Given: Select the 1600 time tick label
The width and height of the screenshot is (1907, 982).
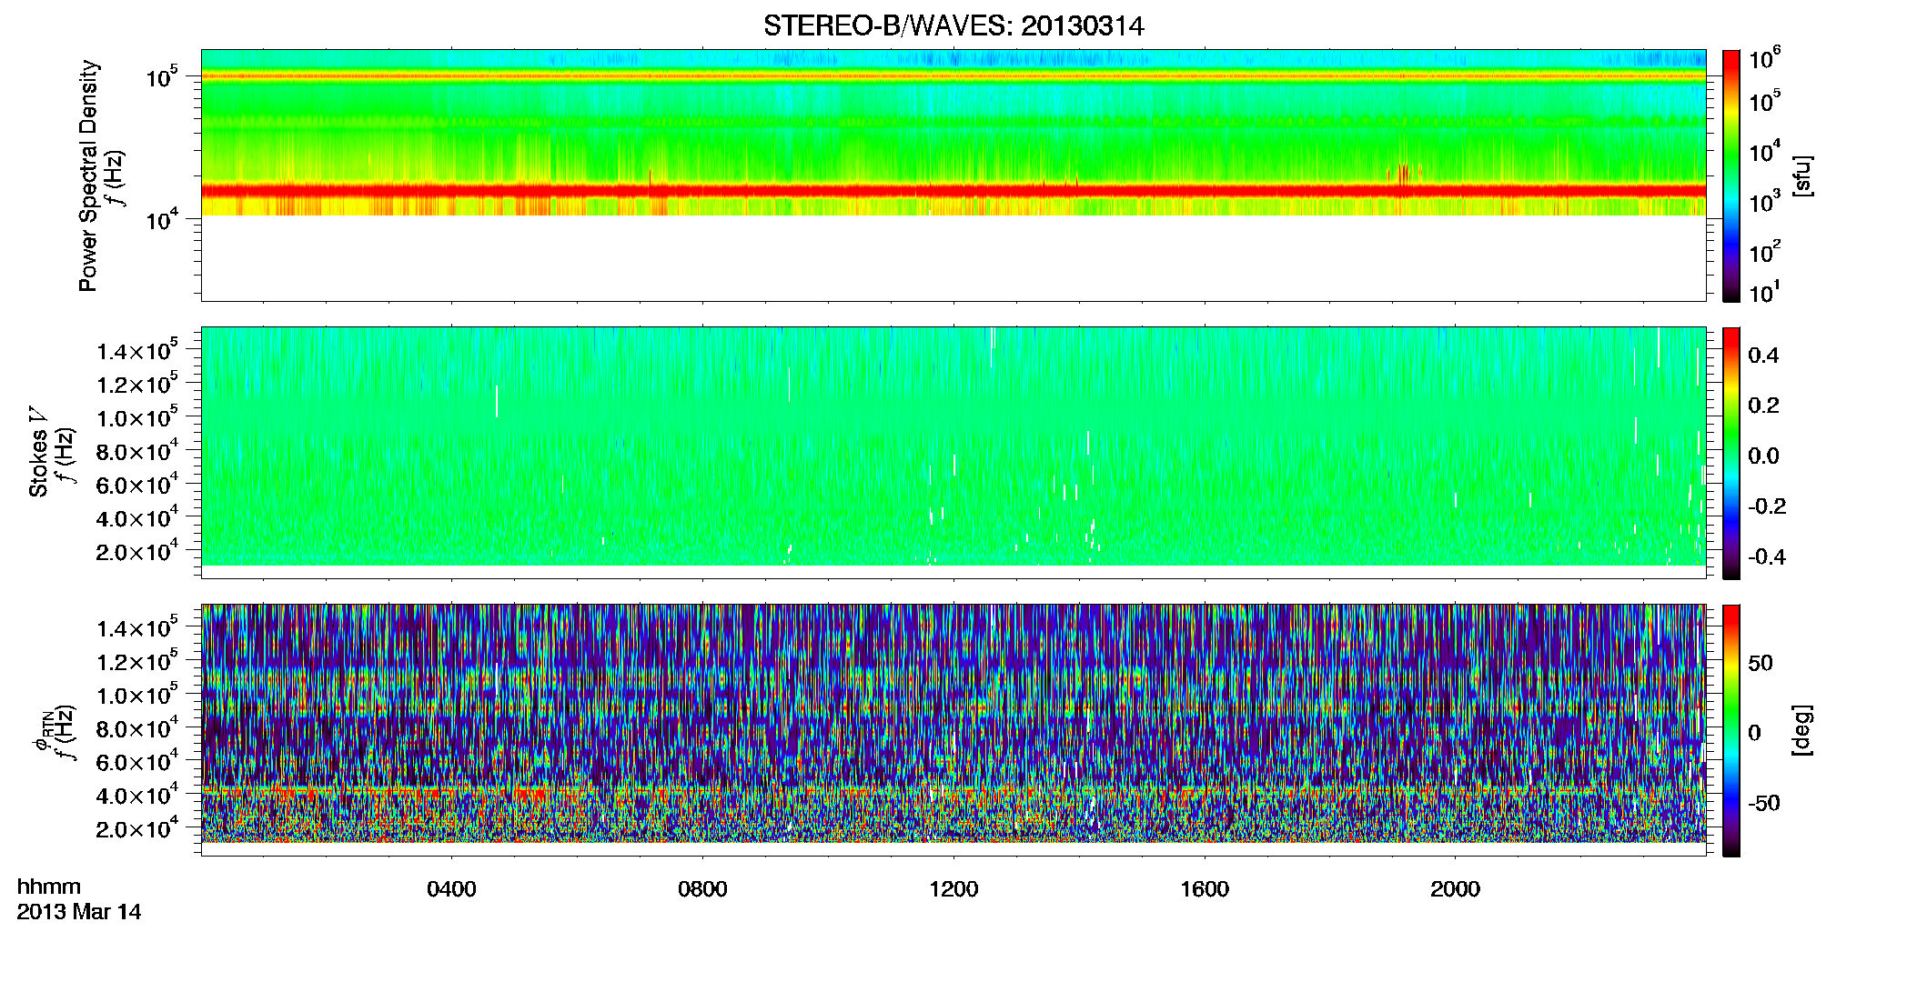Looking at the screenshot, I should coord(1205,889).
